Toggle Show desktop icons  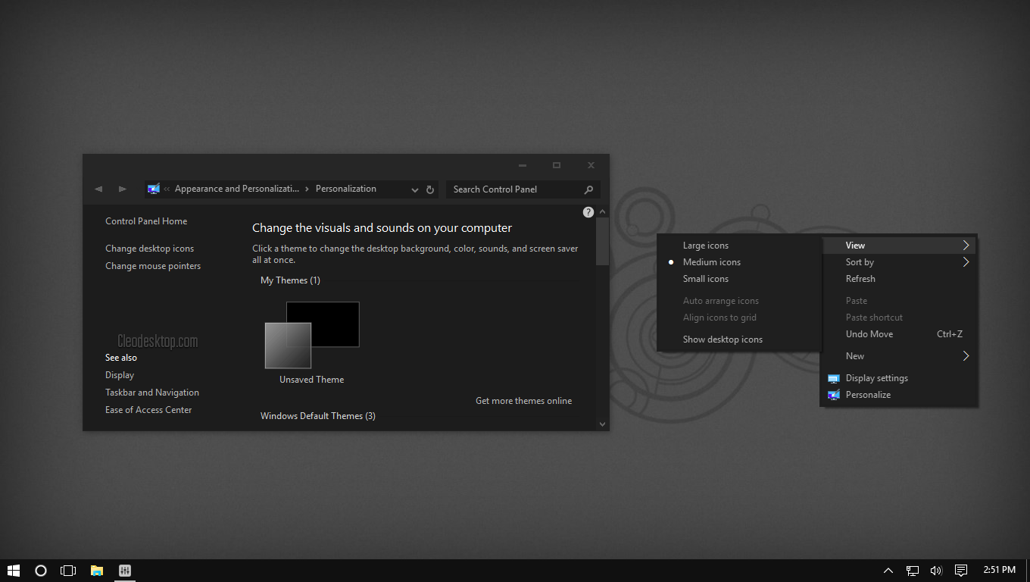722,339
